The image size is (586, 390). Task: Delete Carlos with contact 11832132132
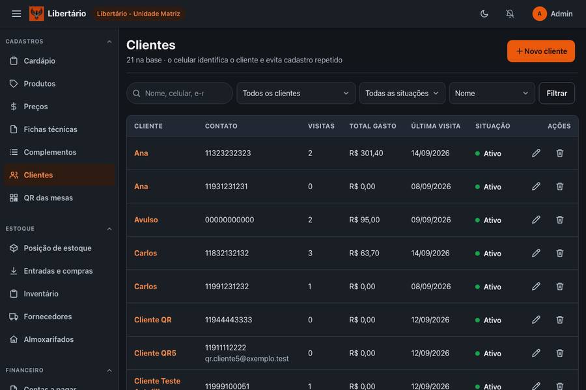(x=559, y=253)
